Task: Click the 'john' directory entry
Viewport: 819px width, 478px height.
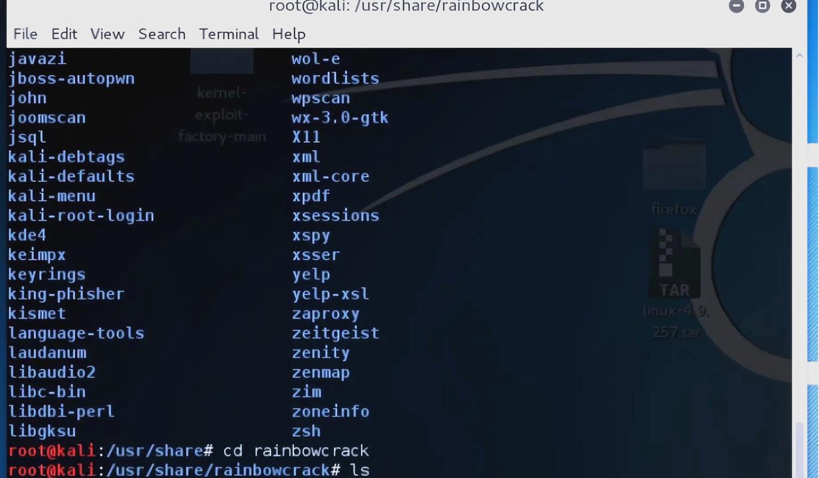Action: (x=27, y=98)
